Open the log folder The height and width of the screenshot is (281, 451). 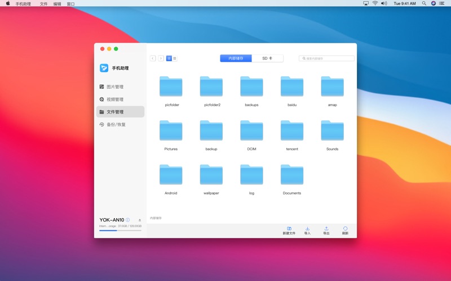pyautogui.click(x=251, y=174)
